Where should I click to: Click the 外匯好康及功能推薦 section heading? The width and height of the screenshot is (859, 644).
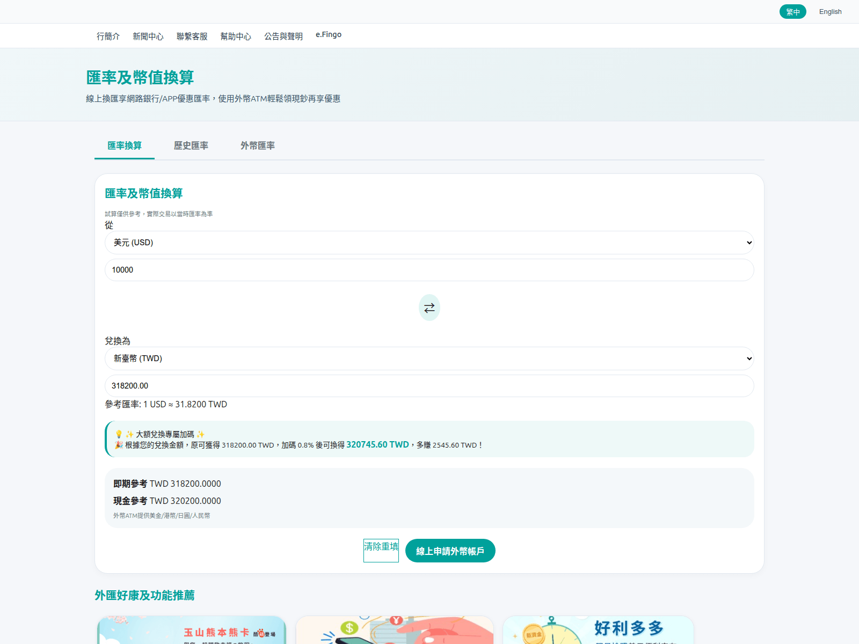144,595
